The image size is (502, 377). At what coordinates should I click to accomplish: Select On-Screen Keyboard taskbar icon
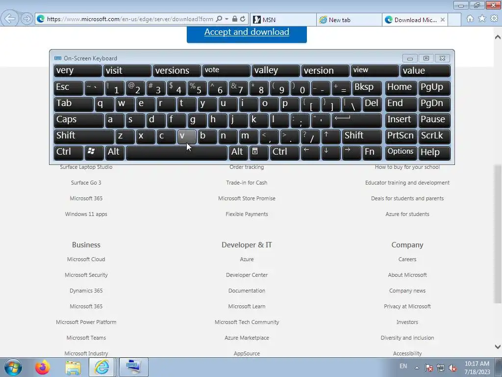coord(133,367)
